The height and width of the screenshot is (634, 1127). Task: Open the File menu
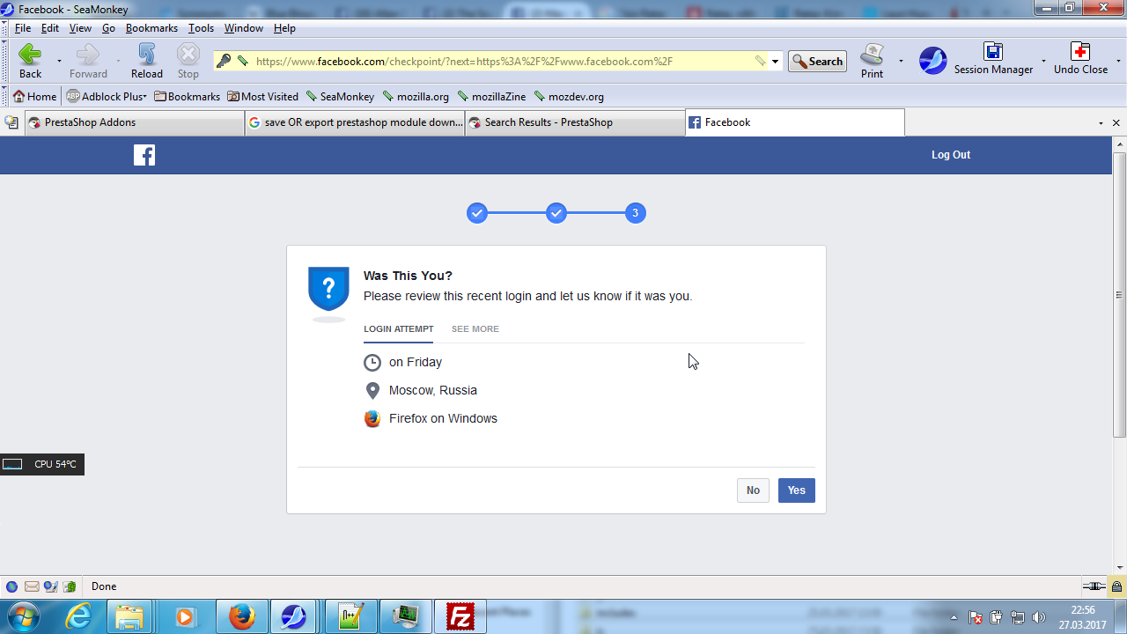click(x=23, y=28)
